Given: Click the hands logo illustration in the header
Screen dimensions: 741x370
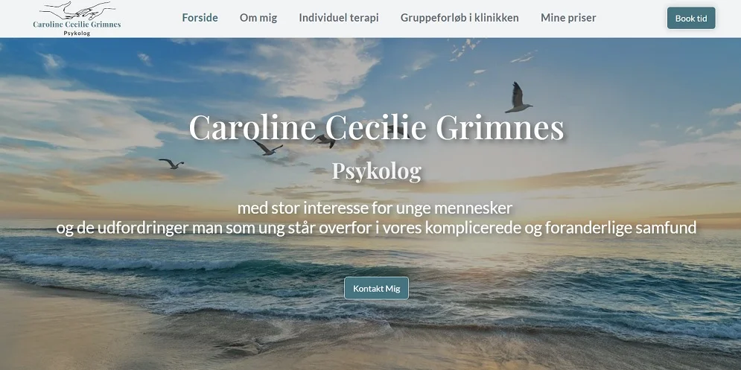Looking at the screenshot, I should pos(78,10).
